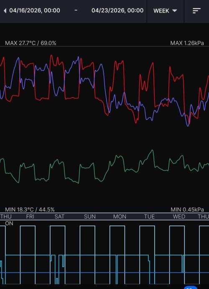
Task: Tap the triangle arrow next to WEEK
Action: (175, 10)
